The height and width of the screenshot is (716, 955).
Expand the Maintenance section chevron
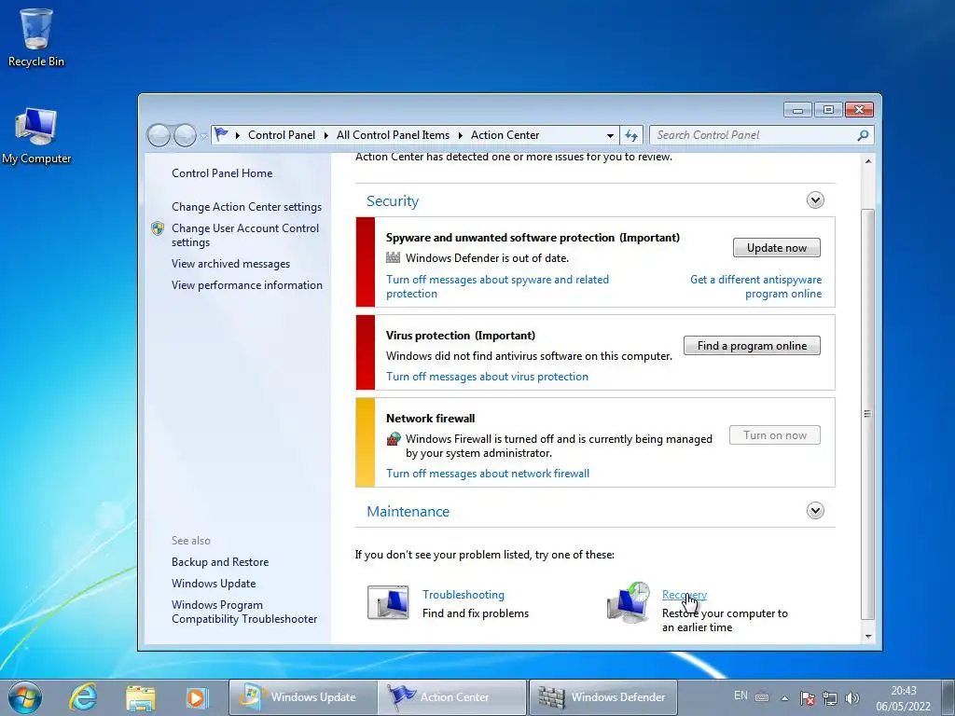[x=815, y=510]
